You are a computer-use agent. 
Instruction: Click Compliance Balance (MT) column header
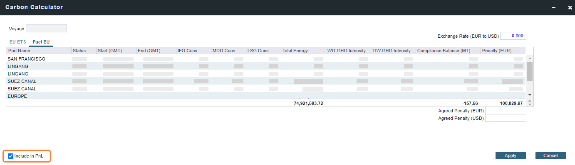coord(448,51)
